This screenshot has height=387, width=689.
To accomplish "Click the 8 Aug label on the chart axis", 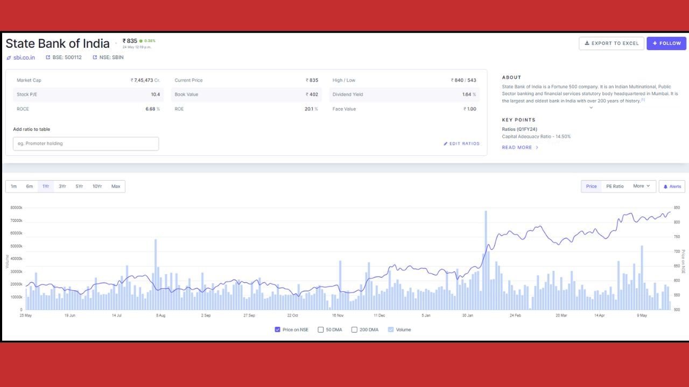I will click(160, 316).
